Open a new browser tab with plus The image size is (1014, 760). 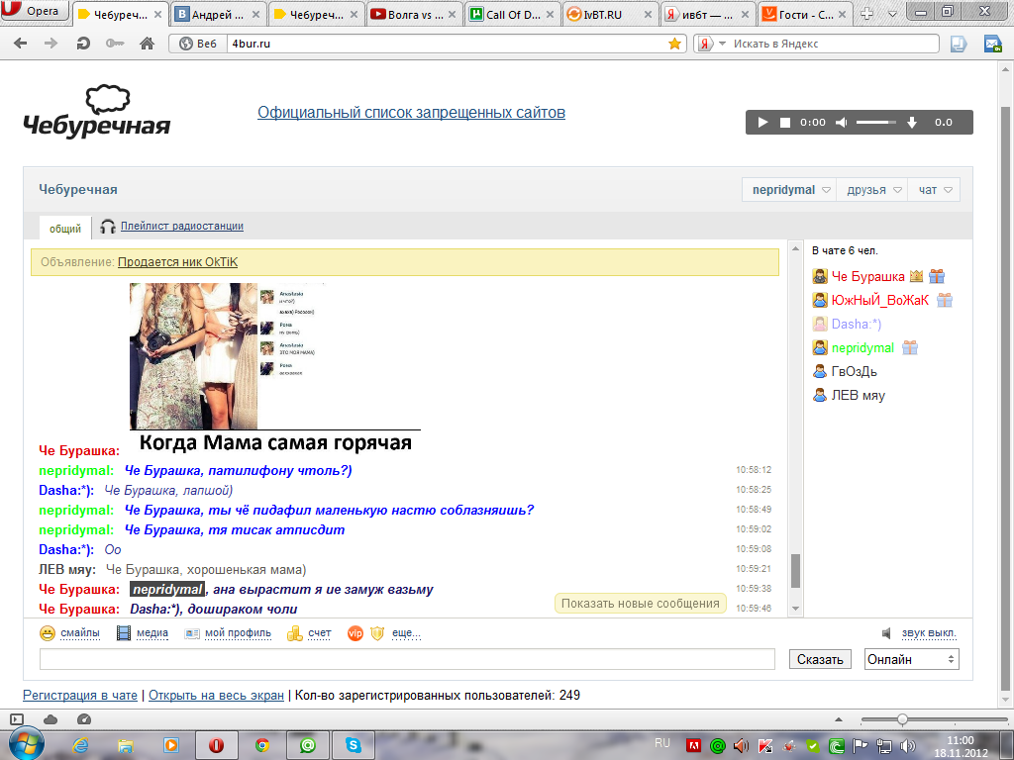(x=866, y=14)
